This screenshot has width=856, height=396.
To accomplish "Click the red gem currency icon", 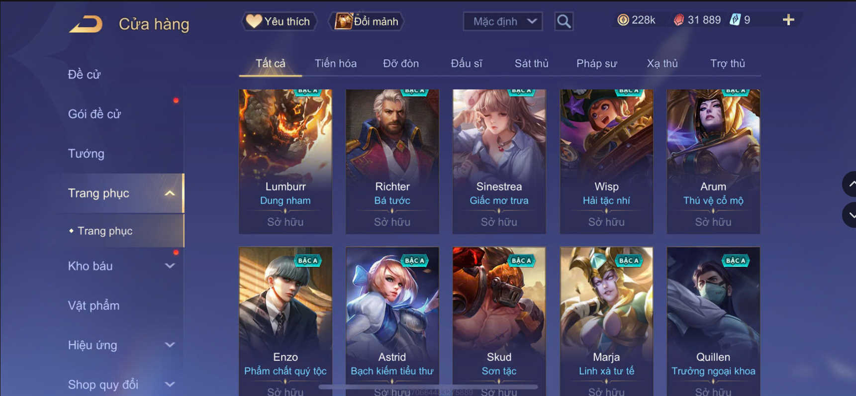I will [678, 20].
